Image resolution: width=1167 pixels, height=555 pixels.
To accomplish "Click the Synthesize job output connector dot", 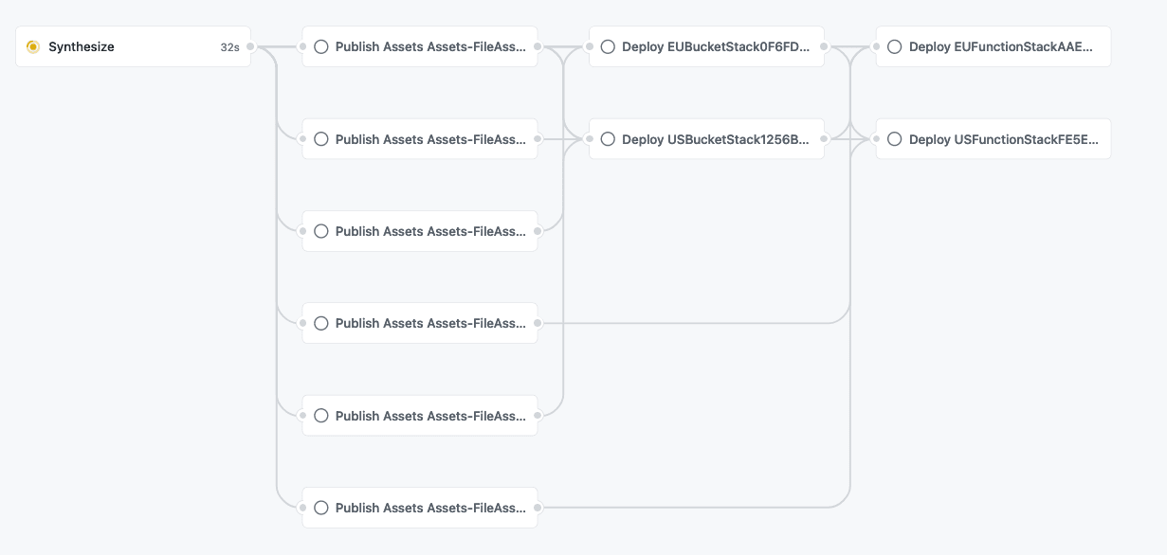I will coord(250,46).
